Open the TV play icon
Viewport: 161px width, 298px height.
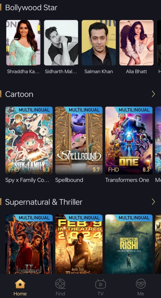click(100, 284)
